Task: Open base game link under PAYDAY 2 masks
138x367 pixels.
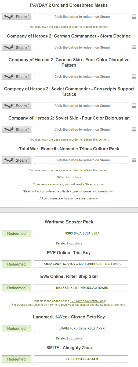Action: click(58, 27)
